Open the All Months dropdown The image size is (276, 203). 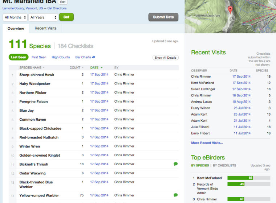pos(15,17)
